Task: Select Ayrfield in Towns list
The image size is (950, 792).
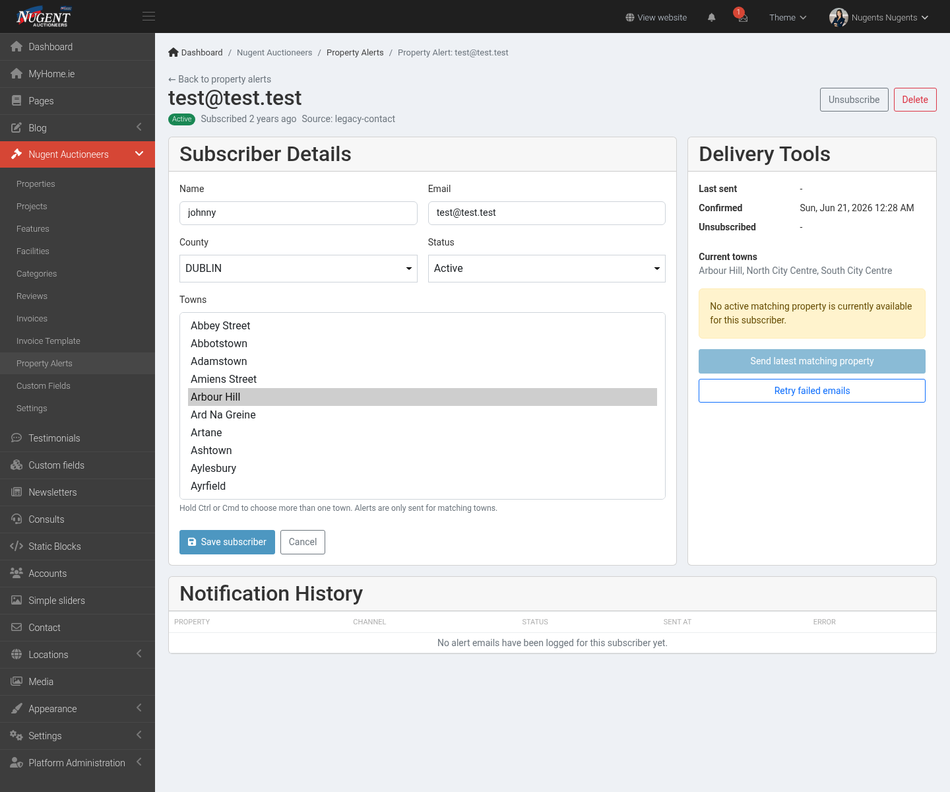Action: (422, 486)
